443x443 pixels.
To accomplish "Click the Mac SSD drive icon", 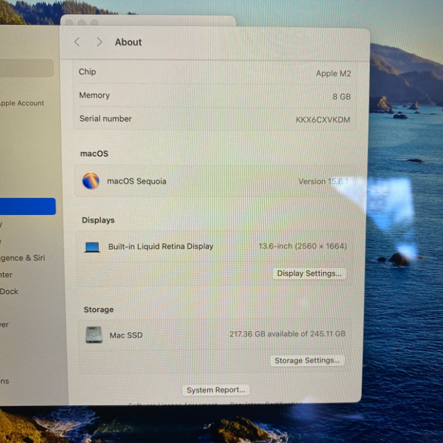I will pyautogui.click(x=94, y=335).
